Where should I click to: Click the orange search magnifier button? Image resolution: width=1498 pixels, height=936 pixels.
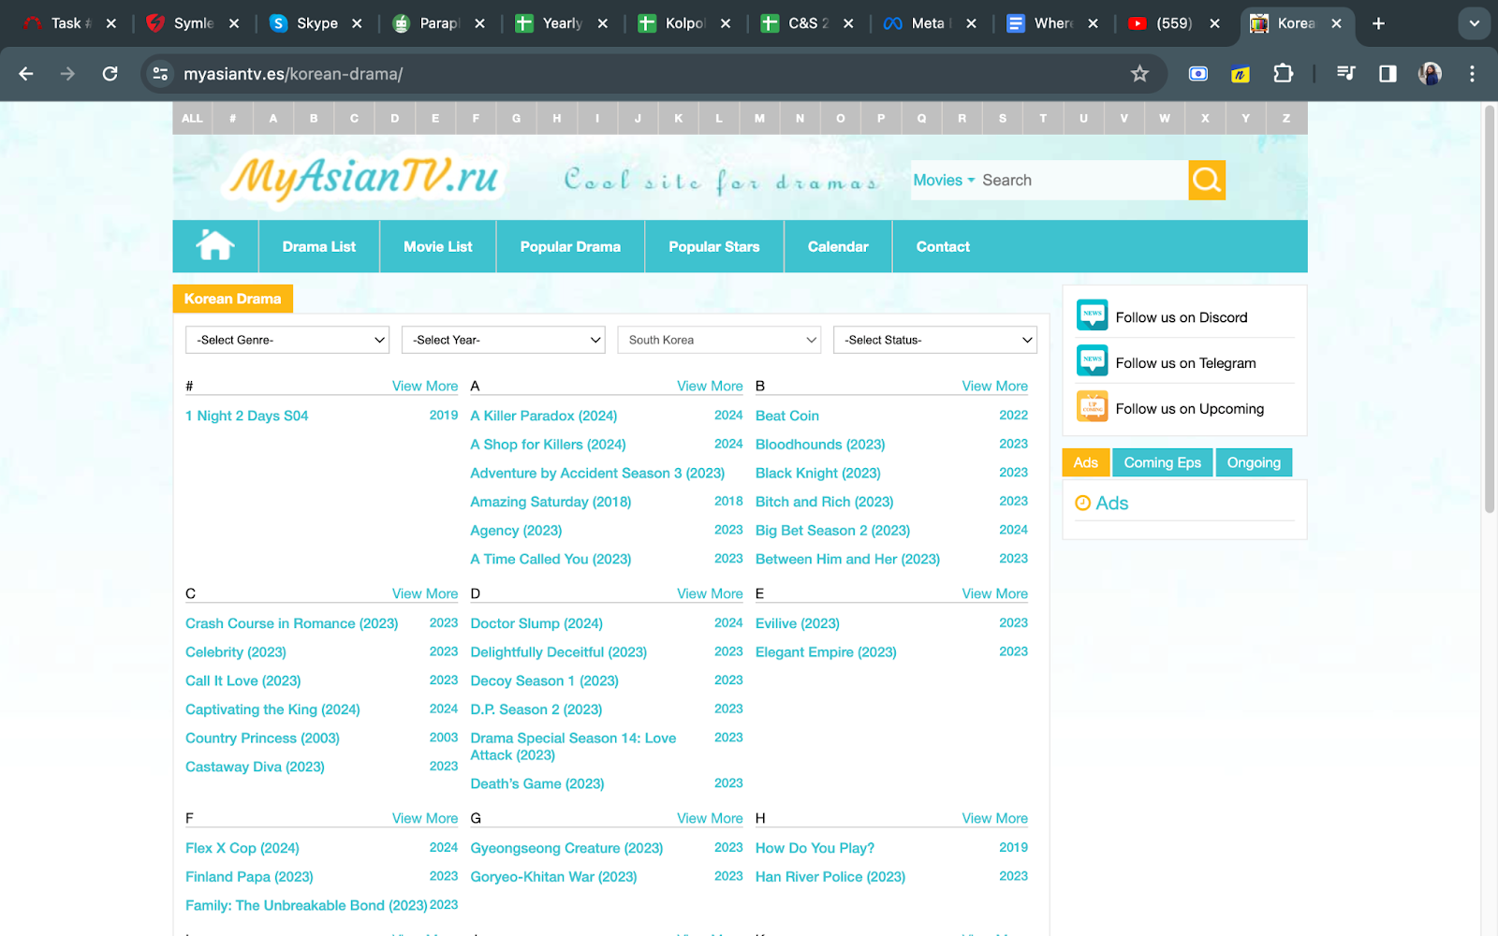[x=1207, y=180]
